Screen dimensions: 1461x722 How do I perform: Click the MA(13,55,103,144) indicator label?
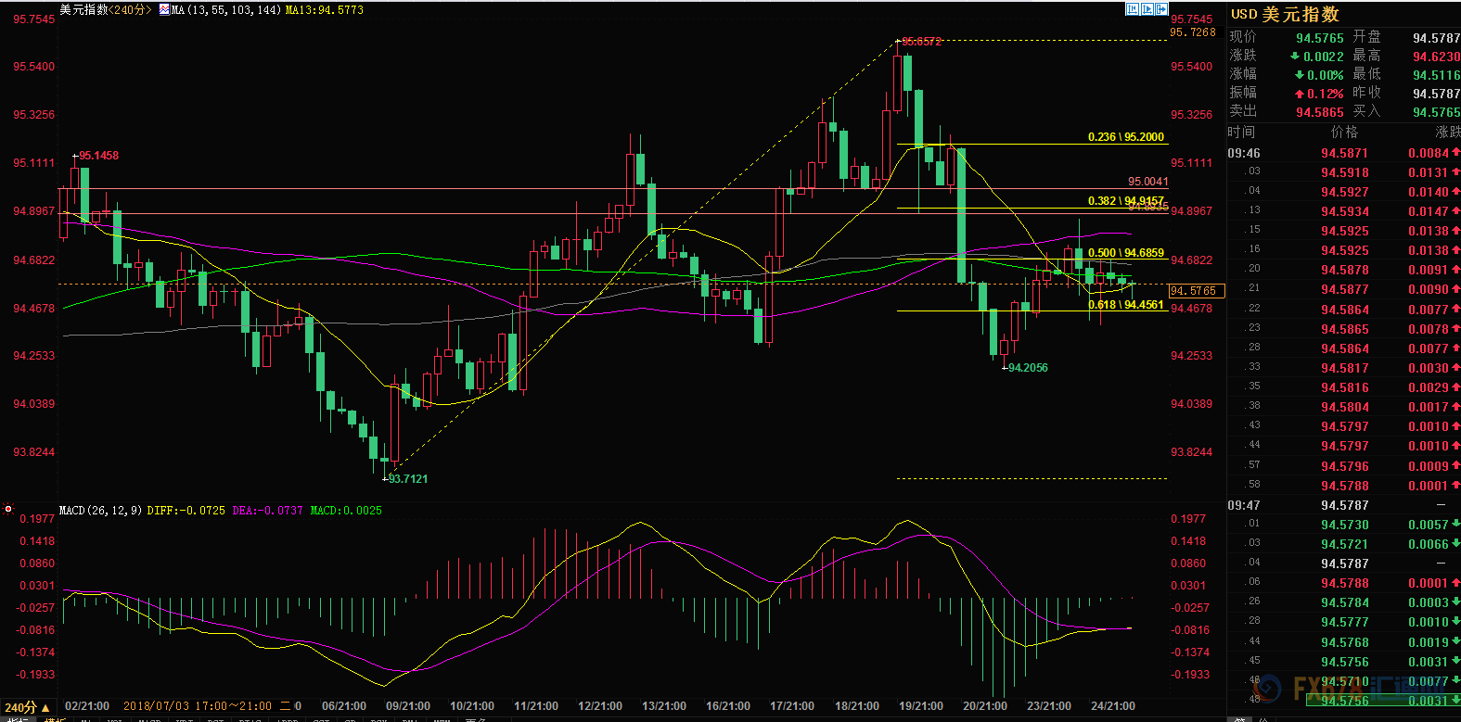coord(226,10)
